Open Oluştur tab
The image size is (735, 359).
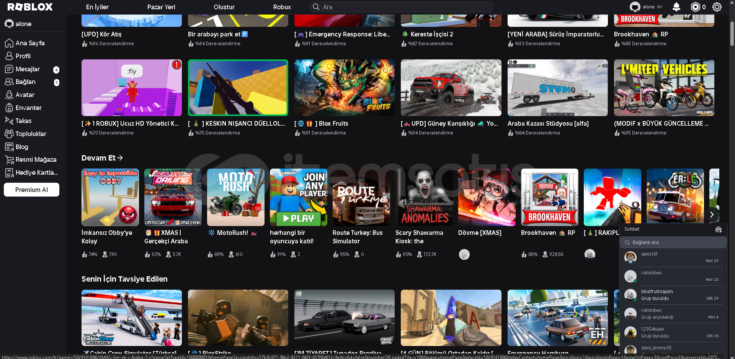(x=224, y=7)
